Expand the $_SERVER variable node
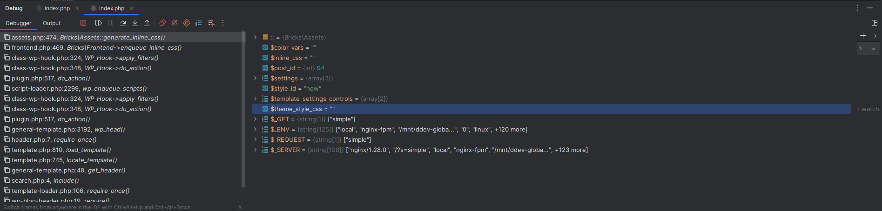The height and width of the screenshot is (211, 882). [255, 150]
